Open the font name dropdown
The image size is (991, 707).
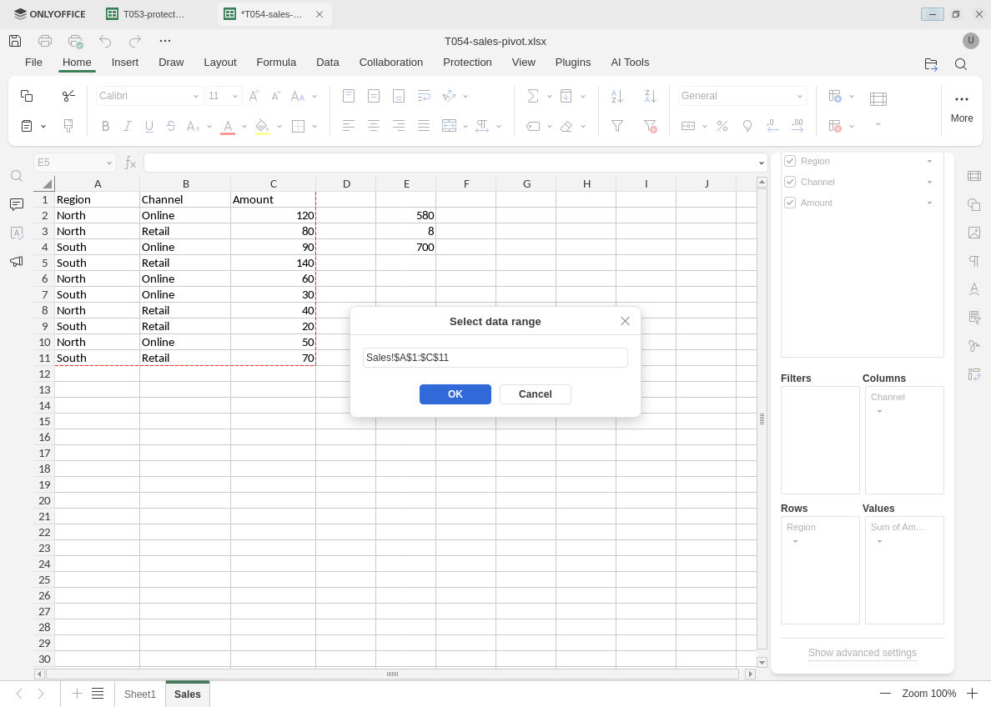point(196,96)
